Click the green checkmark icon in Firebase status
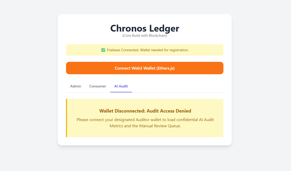The image size is (291, 171). point(103,50)
